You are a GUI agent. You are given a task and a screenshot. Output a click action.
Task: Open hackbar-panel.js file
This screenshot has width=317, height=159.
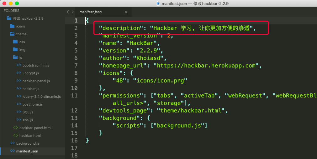(36, 81)
